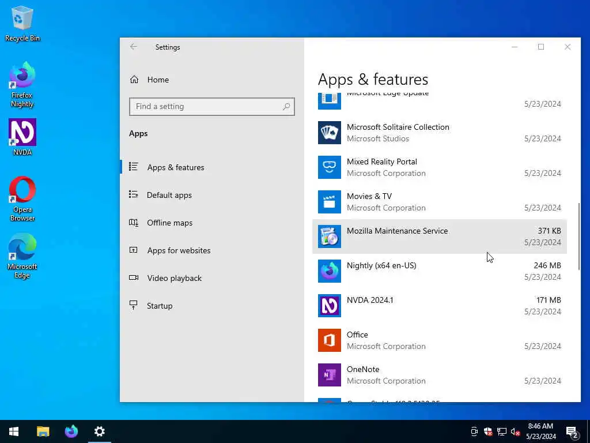
Task: Select NVDA 2024.1 entry text
Action: (370, 300)
